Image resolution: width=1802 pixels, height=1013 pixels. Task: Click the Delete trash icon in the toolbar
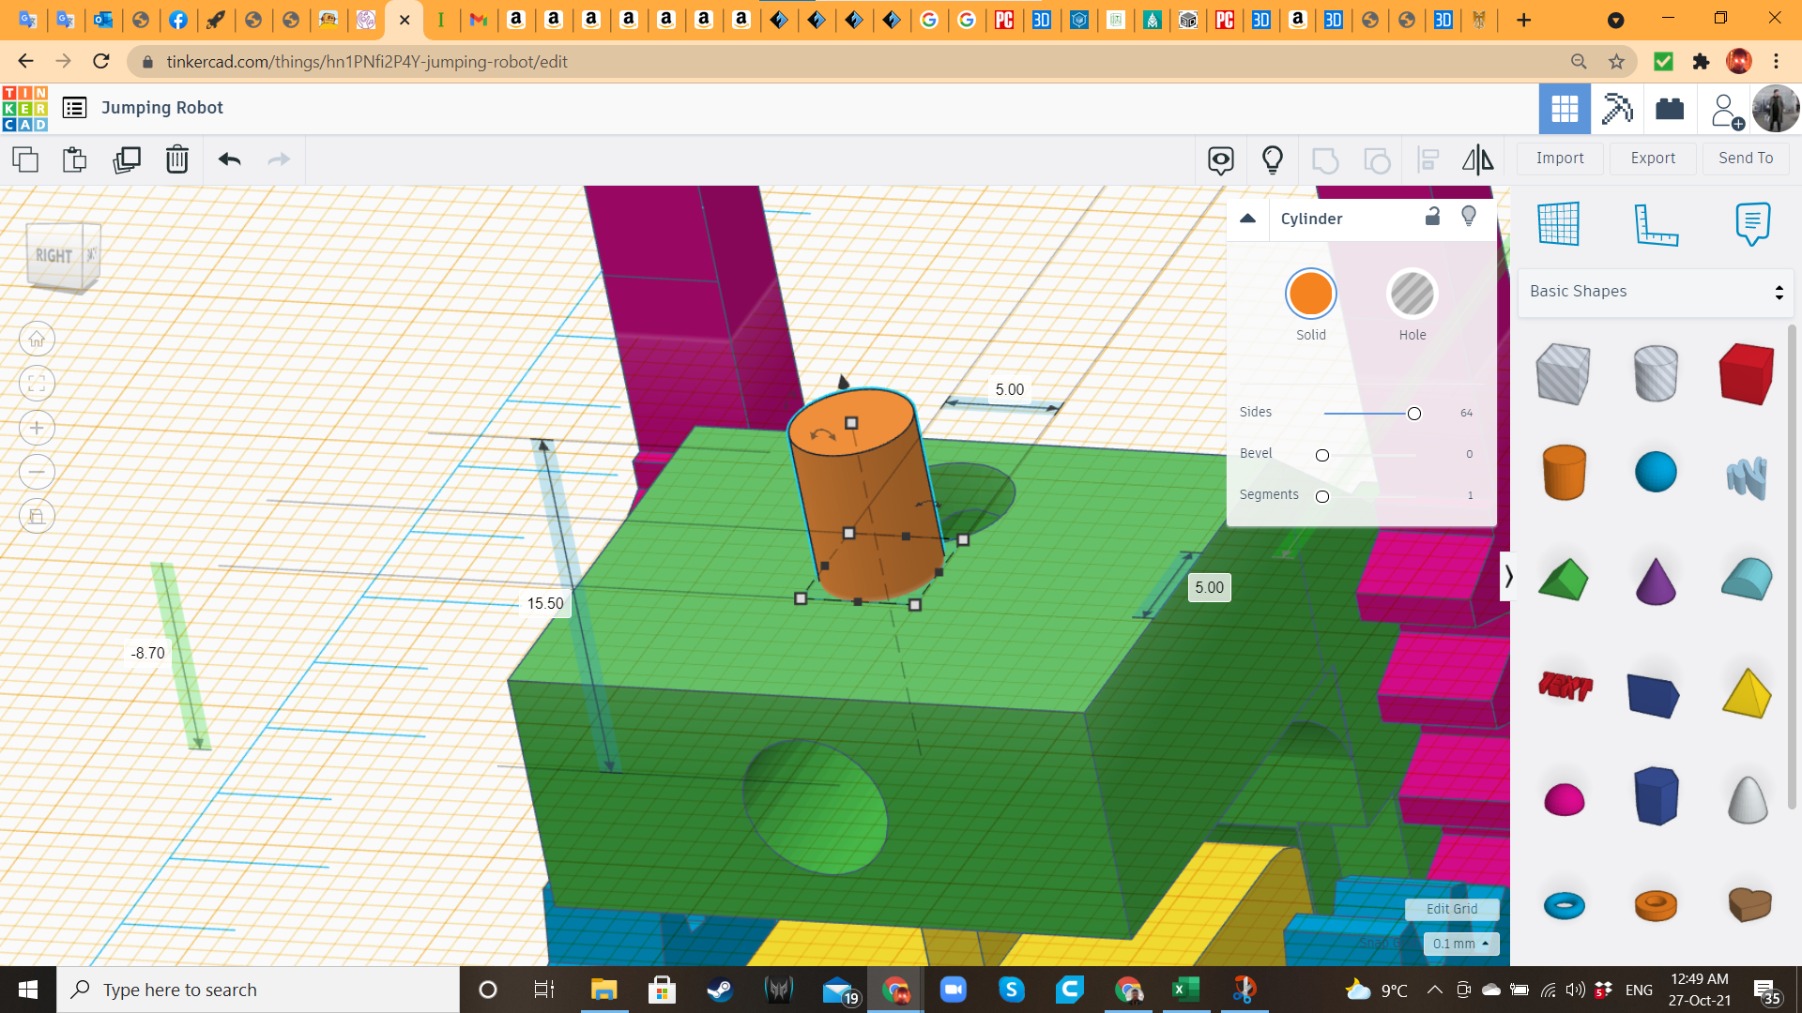pos(177,159)
